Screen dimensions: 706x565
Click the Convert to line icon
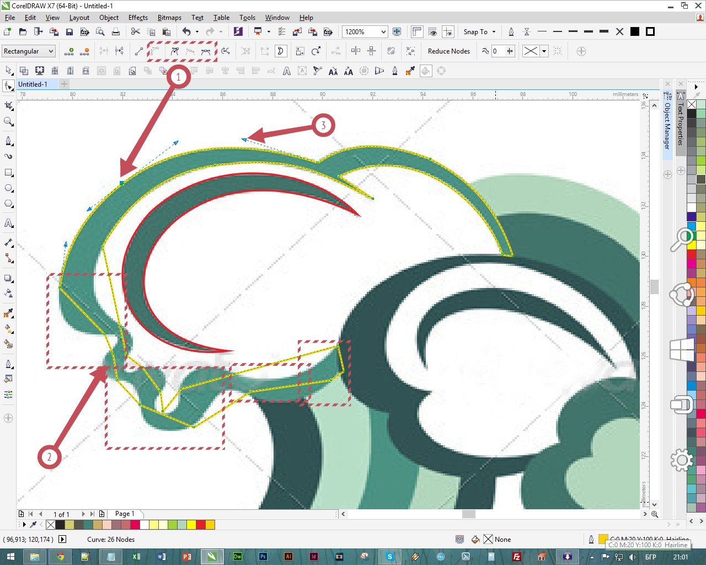[x=139, y=51]
